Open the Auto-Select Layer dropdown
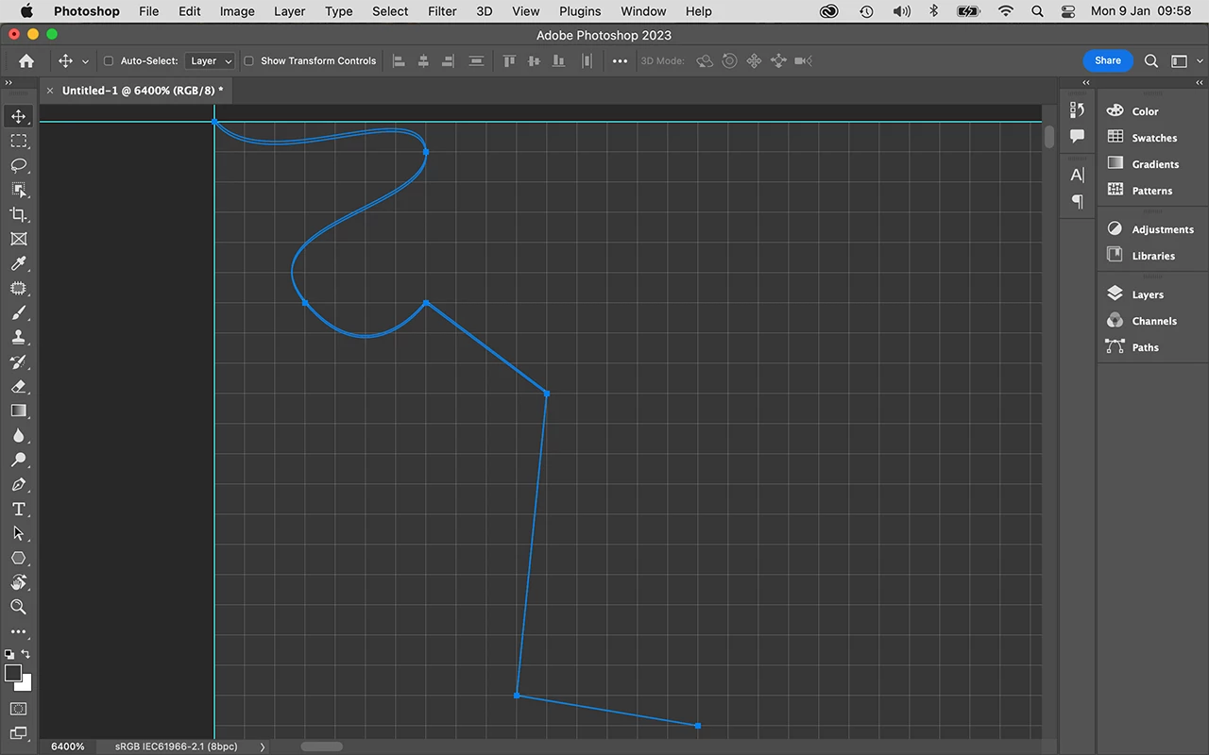The image size is (1209, 755). click(210, 60)
